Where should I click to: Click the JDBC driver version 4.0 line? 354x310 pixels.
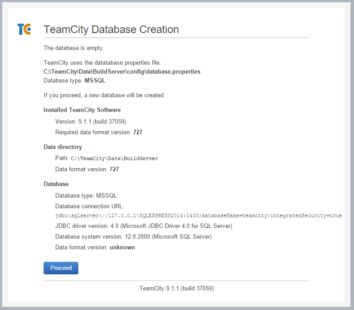pos(144,226)
